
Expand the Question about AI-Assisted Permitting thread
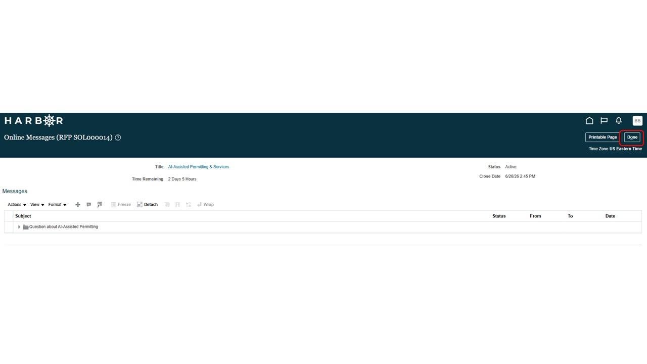19,227
